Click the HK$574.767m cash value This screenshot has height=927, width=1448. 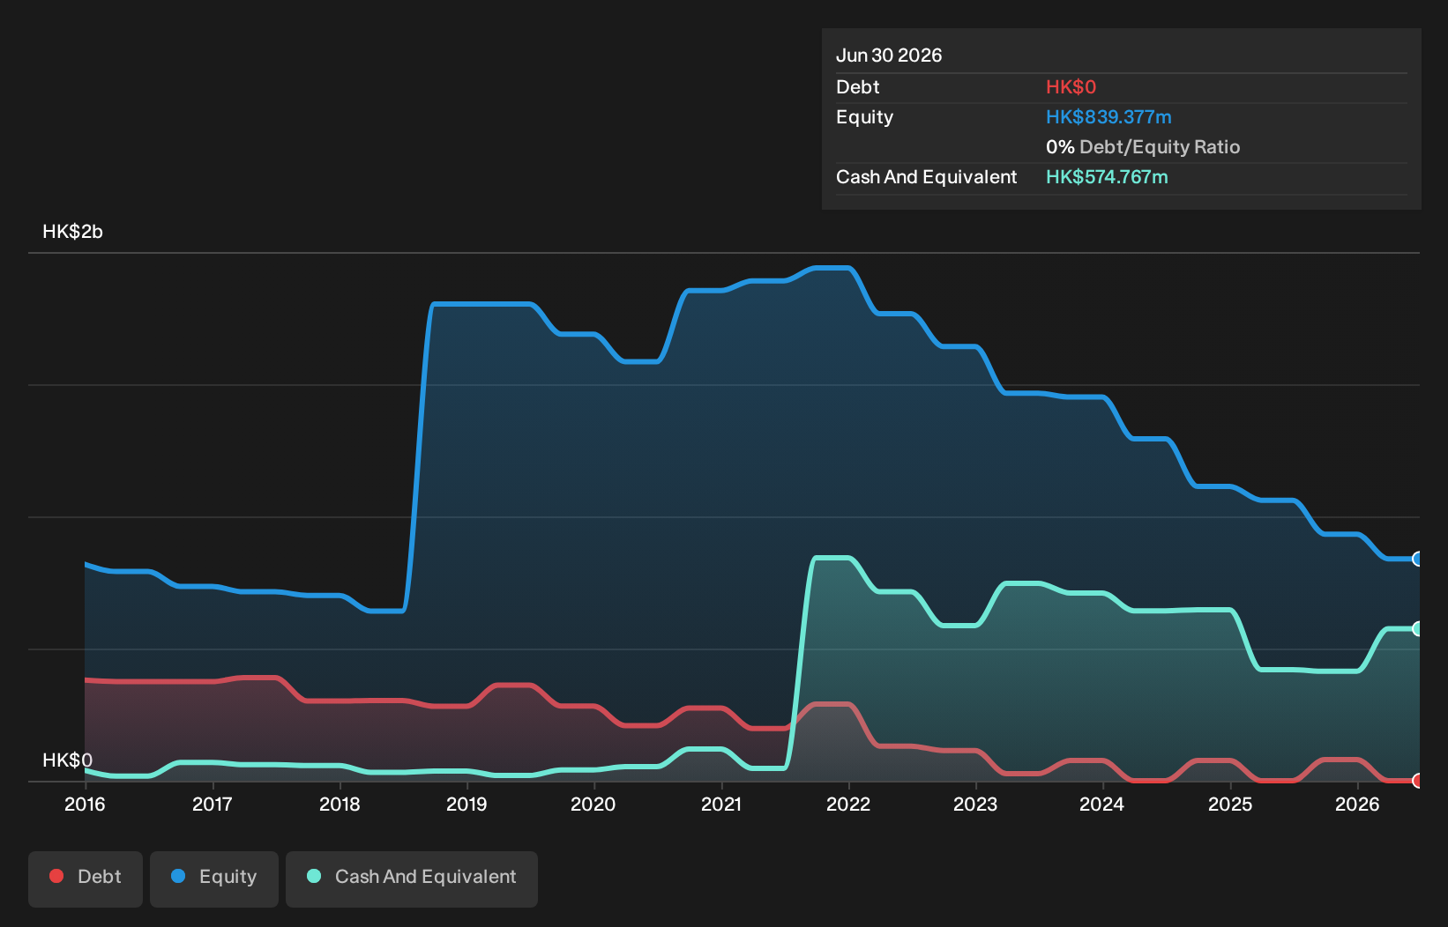click(x=1107, y=177)
